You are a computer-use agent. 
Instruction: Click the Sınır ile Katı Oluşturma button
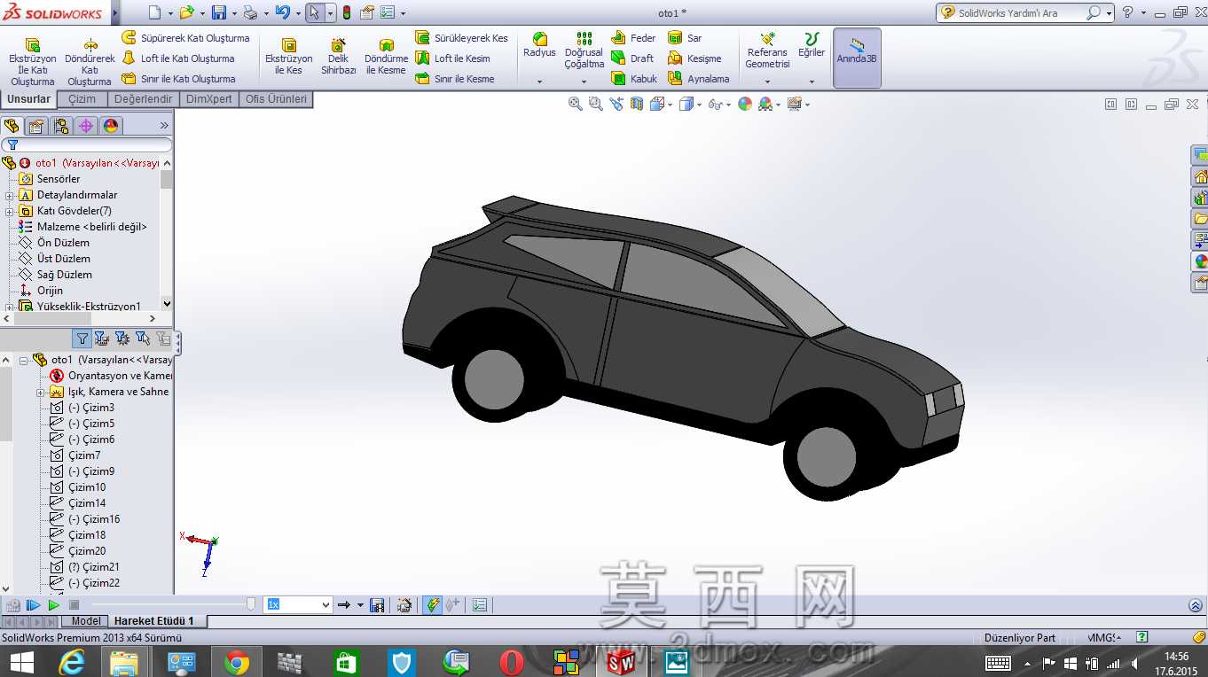tap(178, 79)
